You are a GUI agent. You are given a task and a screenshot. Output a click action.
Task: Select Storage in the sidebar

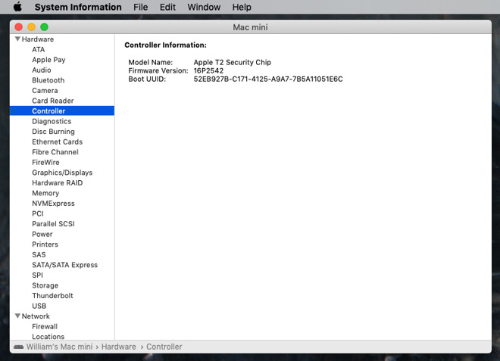pyautogui.click(x=45, y=285)
